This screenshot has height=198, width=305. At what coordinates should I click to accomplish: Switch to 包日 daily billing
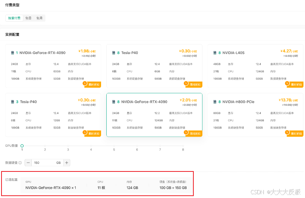[28, 18]
